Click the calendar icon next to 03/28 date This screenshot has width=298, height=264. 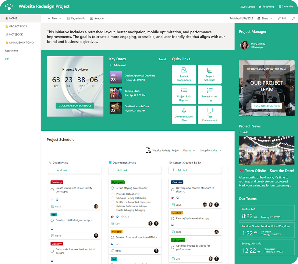(x=173, y=205)
